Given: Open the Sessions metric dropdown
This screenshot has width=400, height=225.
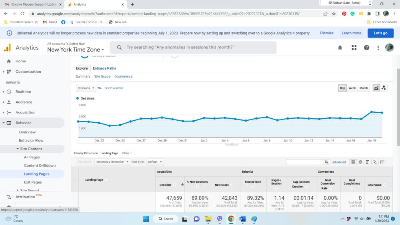Looking at the screenshot, I should pos(86,88).
